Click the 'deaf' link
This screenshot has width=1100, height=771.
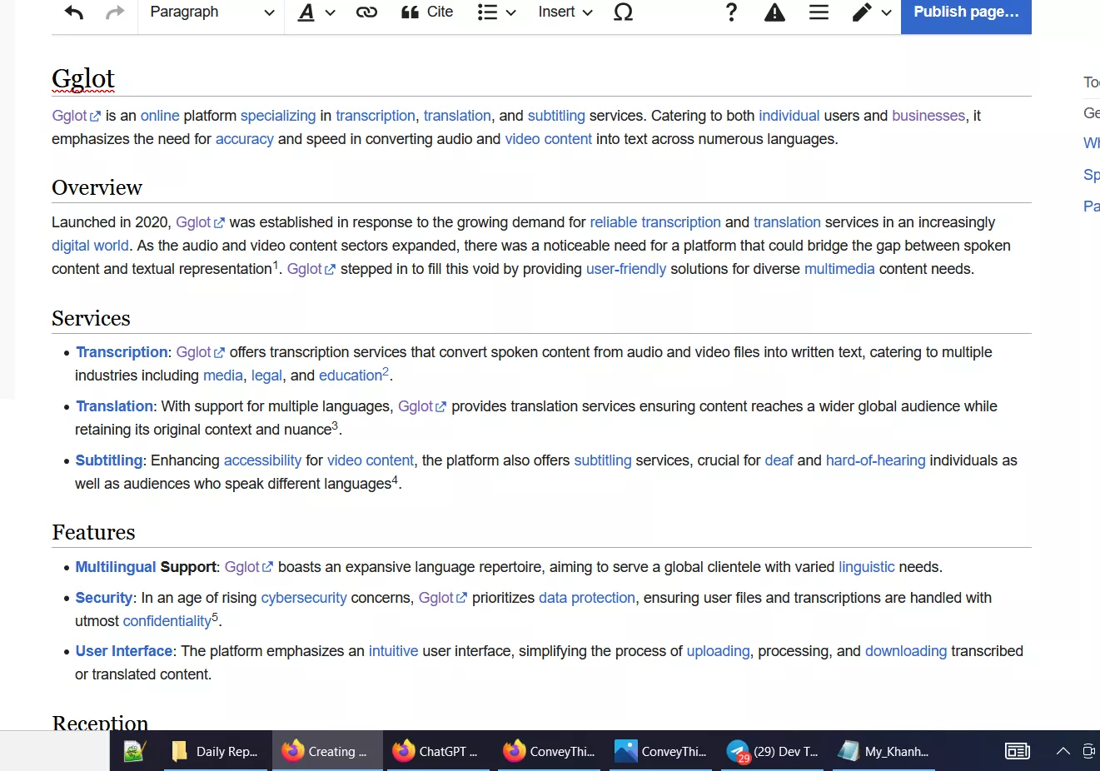(x=779, y=460)
